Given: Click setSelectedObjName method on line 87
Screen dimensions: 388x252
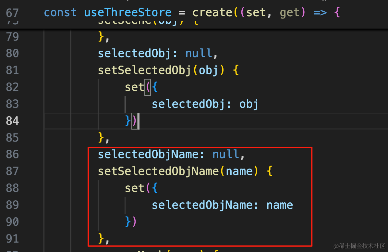Looking at the screenshot, I should [158, 171].
